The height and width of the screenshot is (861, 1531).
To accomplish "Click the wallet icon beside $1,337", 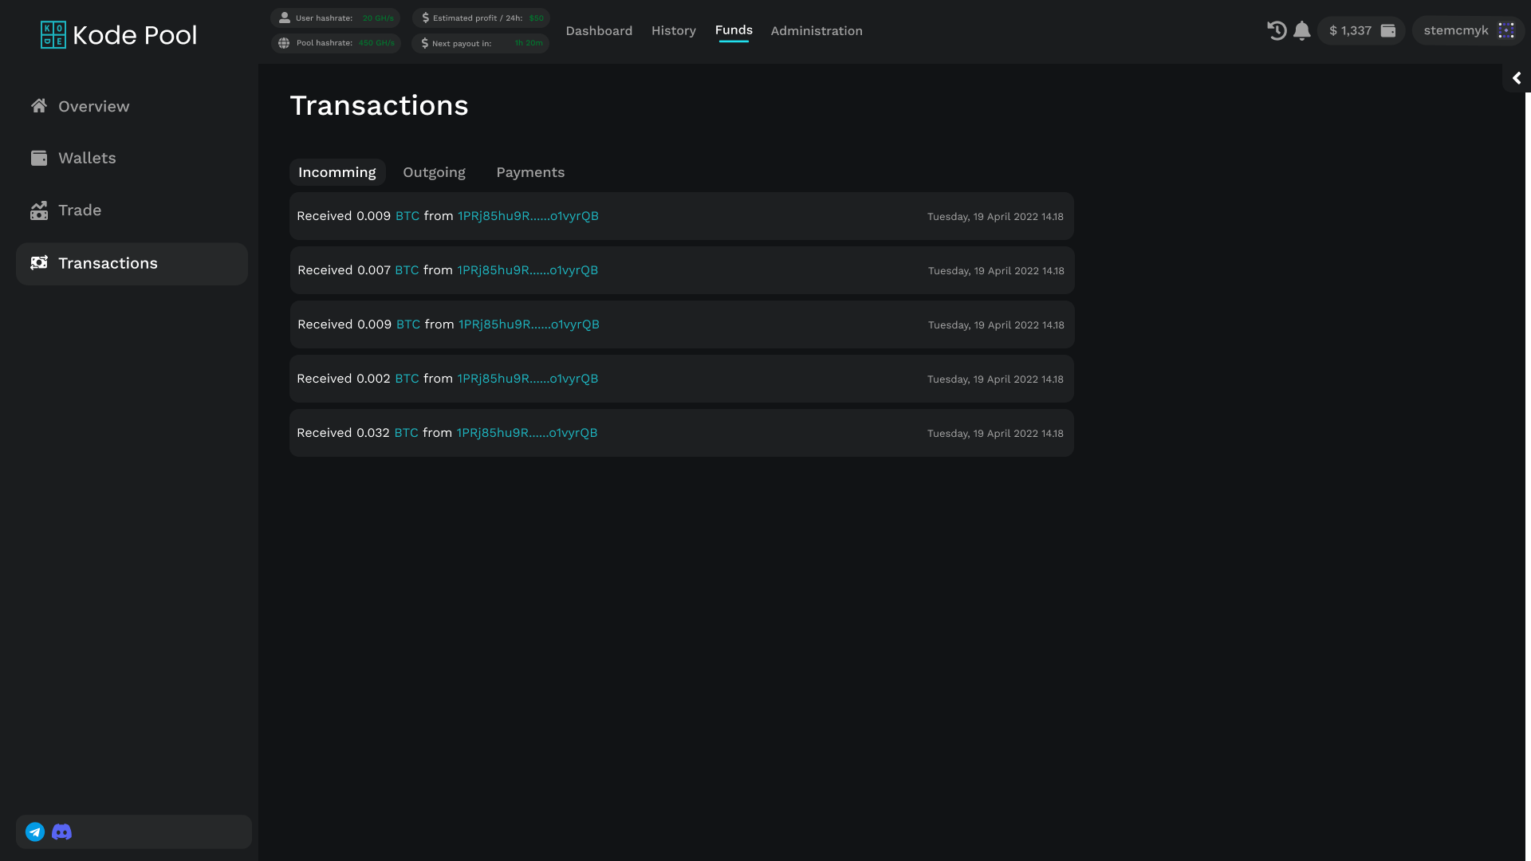I will coord(1388,30).
